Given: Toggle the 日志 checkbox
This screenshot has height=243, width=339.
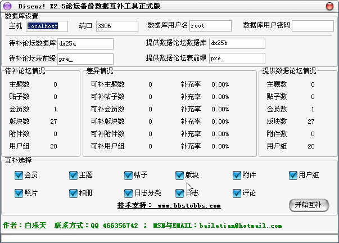Looking at the screenshot, I should [179, 193].
